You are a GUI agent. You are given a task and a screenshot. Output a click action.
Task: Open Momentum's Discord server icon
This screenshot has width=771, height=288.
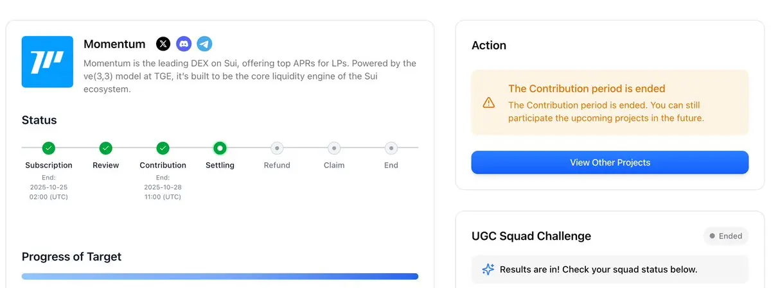[184, 44]
